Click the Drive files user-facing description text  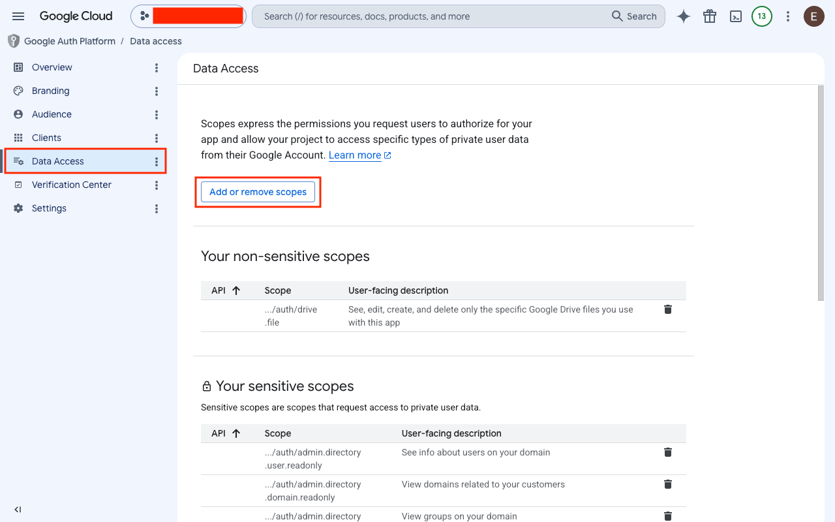click(491, 316)
